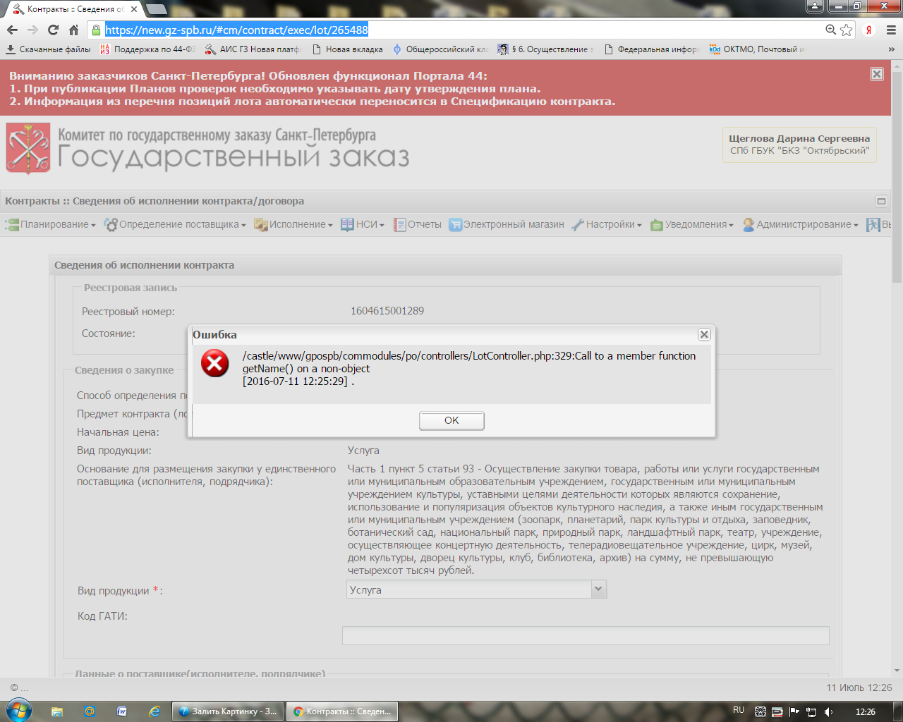
Task: Open the Action Center flag icon
Action: [x=794, y=711]
